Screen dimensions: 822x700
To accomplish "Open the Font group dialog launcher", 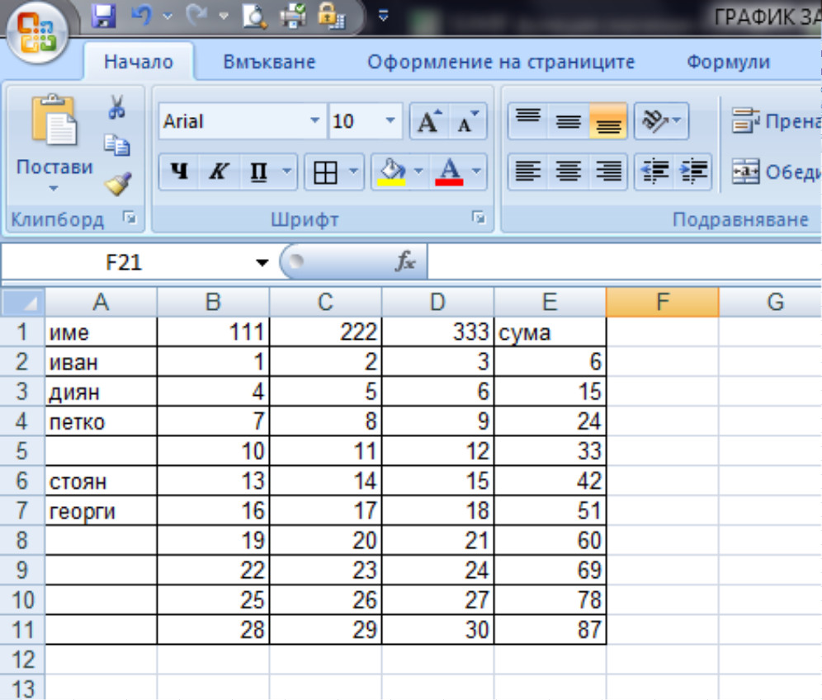I will (x=478, y=218).
